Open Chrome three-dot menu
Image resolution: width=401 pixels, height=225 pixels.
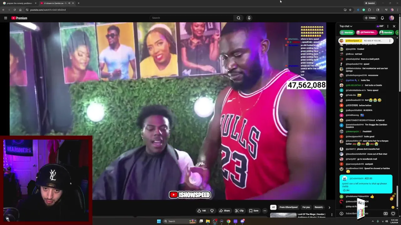point(397,10)
